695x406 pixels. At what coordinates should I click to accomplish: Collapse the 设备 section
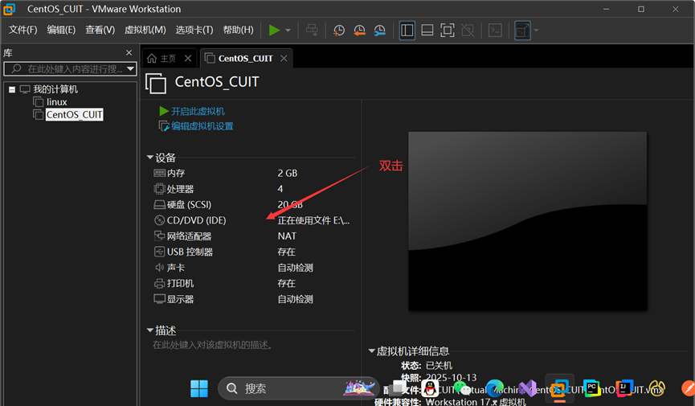point(149,158)
